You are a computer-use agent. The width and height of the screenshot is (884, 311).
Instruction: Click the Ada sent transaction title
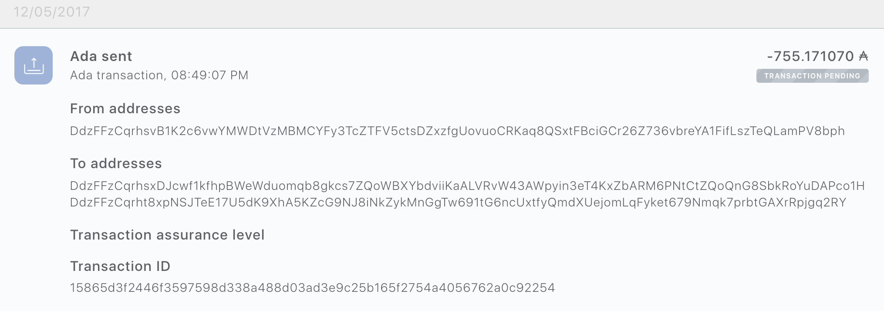point(101,56)
